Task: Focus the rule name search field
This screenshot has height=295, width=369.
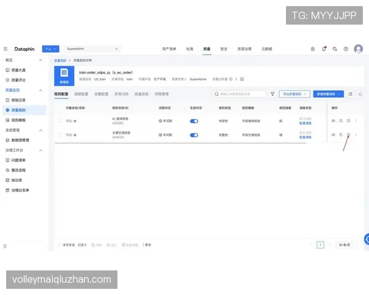Action: click(239, 94)
